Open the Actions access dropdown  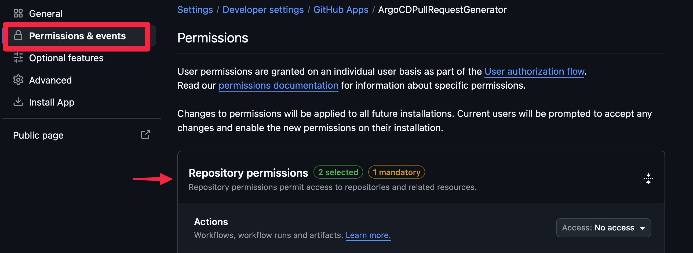[603, 228]
